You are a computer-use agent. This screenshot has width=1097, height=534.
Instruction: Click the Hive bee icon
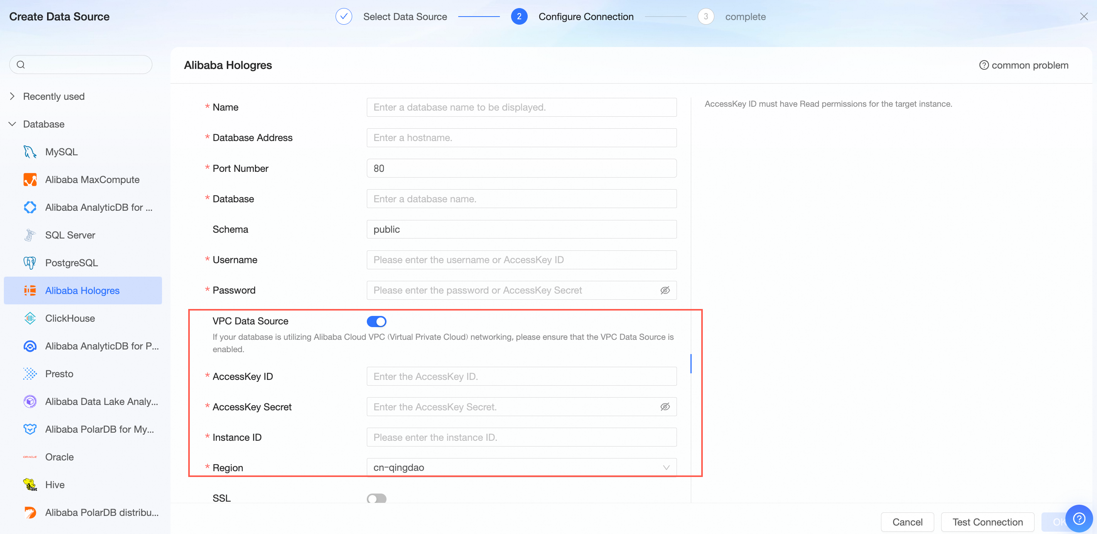30,485
